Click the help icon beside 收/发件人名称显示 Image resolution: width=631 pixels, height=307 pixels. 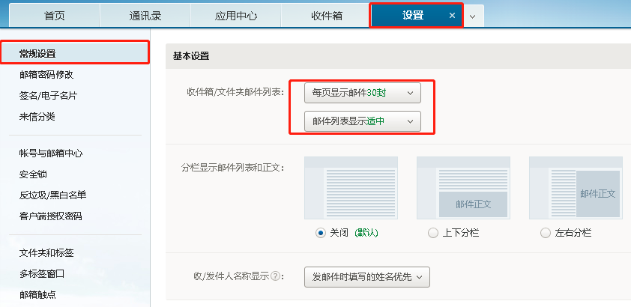(x=276, y=276)
